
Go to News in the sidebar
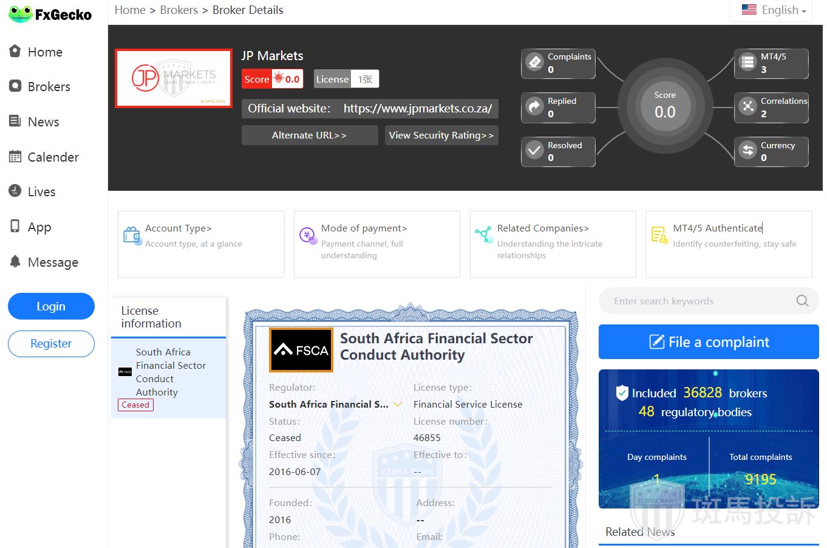(x=43, y=122)
